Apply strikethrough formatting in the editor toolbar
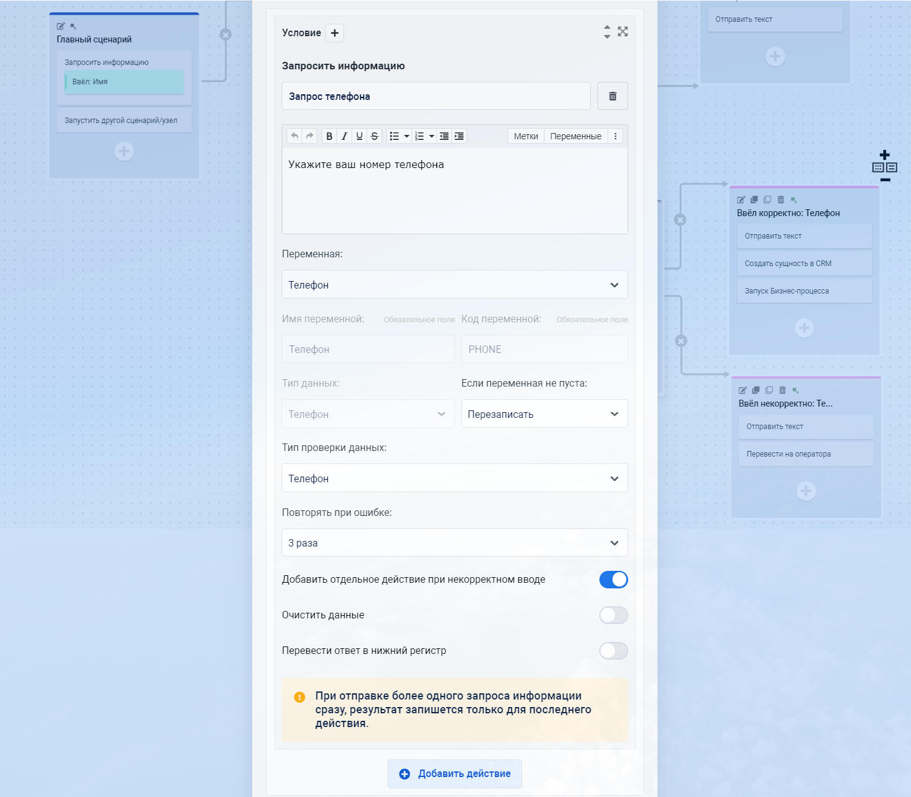 (x=375, y=136)
